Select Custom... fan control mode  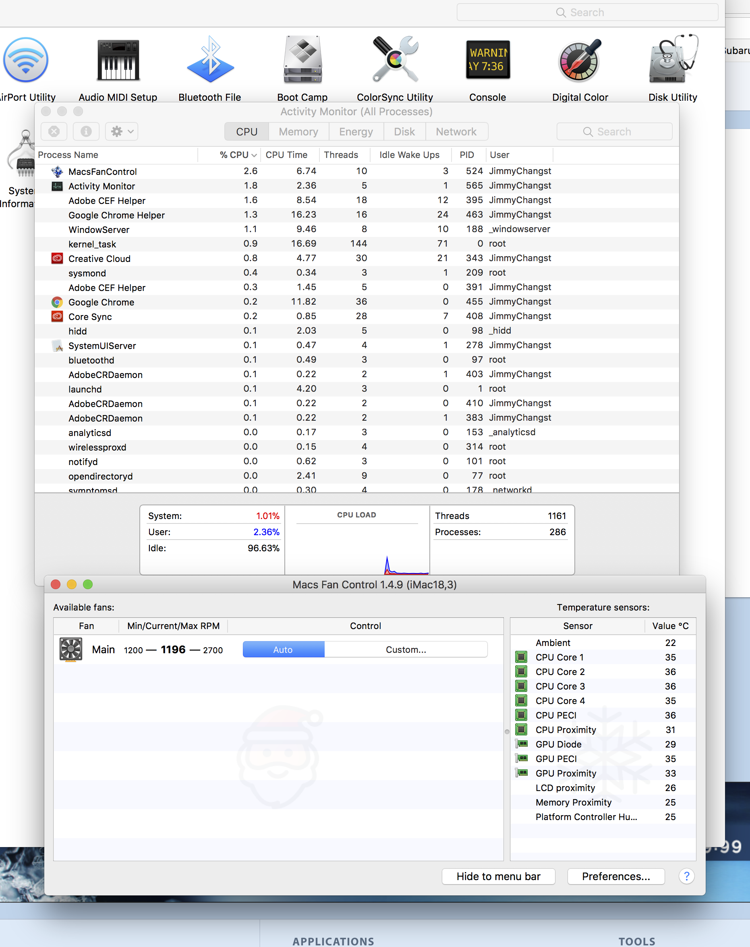[x=406, y=650]
